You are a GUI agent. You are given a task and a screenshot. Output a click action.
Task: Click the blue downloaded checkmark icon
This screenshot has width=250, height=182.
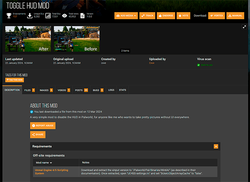click(31, 112)
